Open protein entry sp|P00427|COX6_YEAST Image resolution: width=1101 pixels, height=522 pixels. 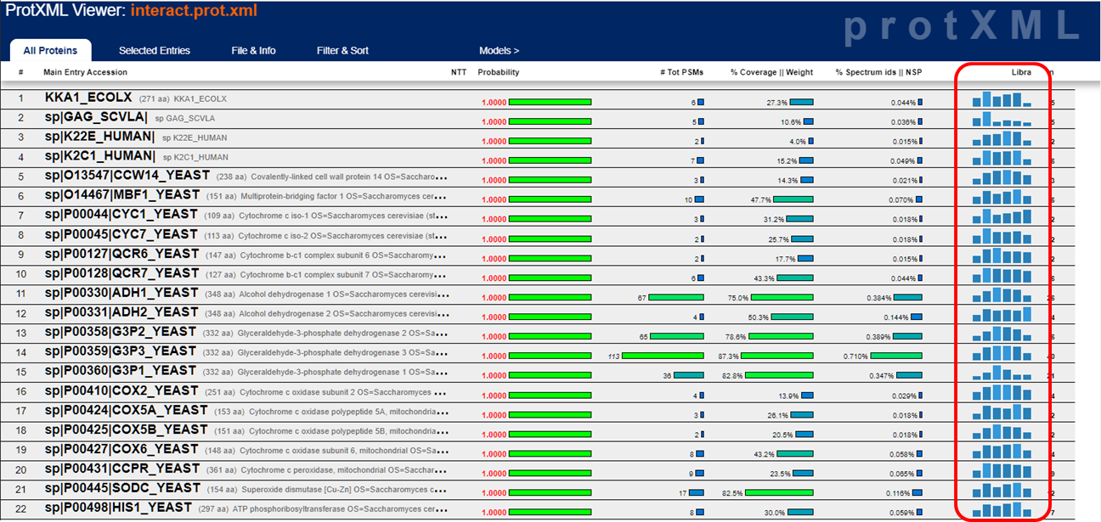pyautogui.click(x=121, y=449)
